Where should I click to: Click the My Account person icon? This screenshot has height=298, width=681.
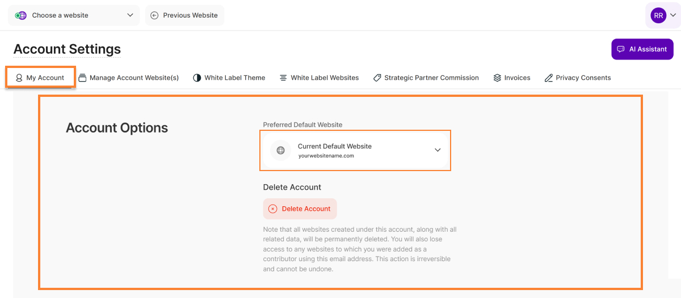click(x=19, y=78)
